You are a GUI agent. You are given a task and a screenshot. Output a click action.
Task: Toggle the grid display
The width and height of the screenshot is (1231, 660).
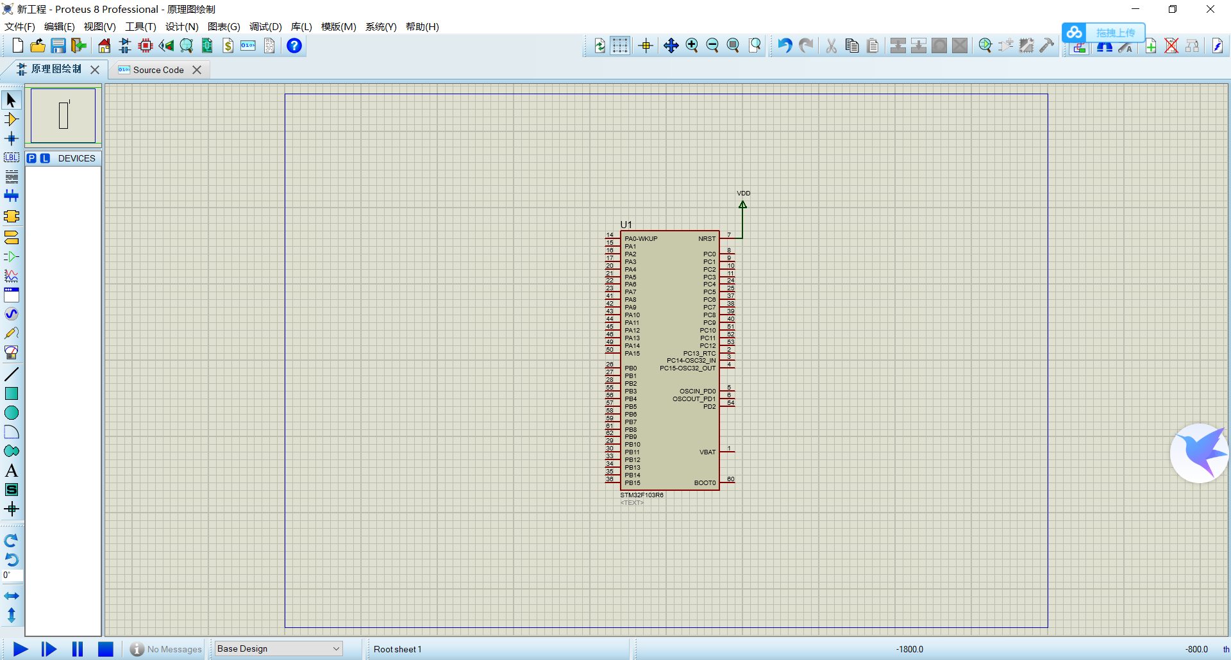(620, 45)
